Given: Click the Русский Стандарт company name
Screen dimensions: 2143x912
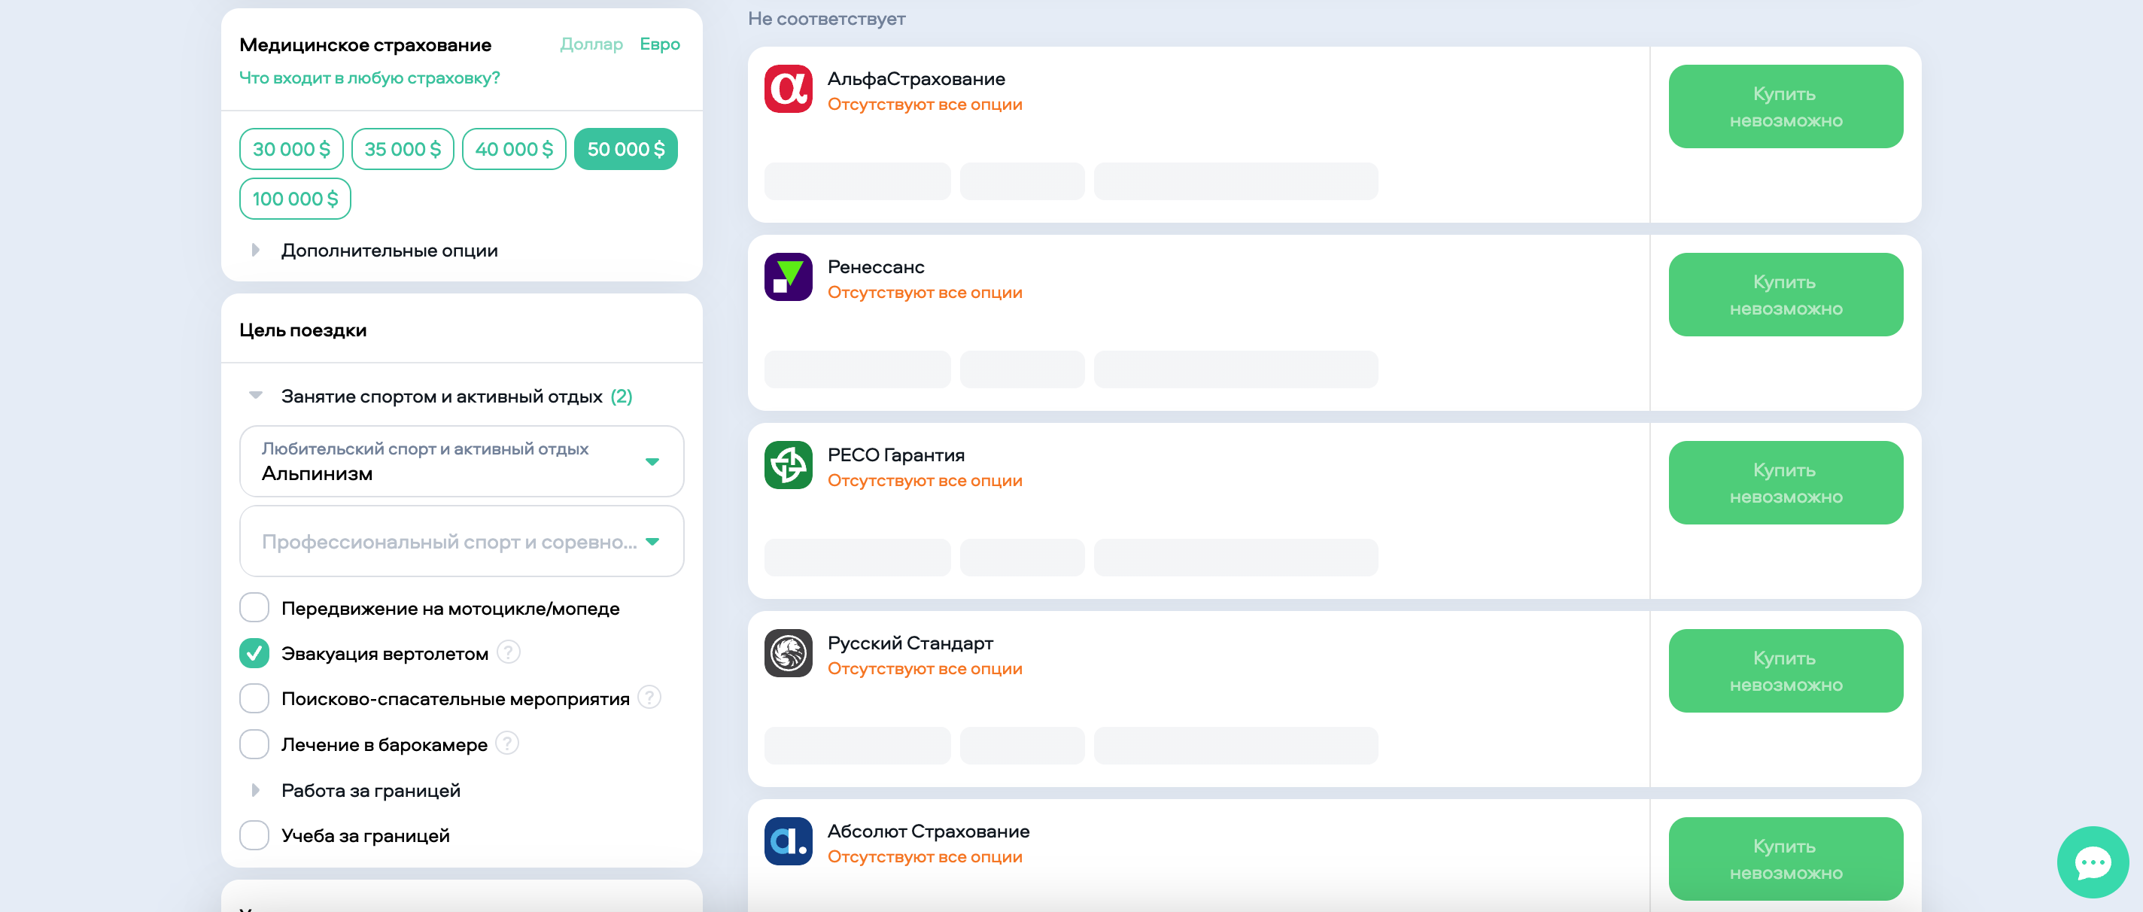Looking at the screenshot, I should coord(910,643).
